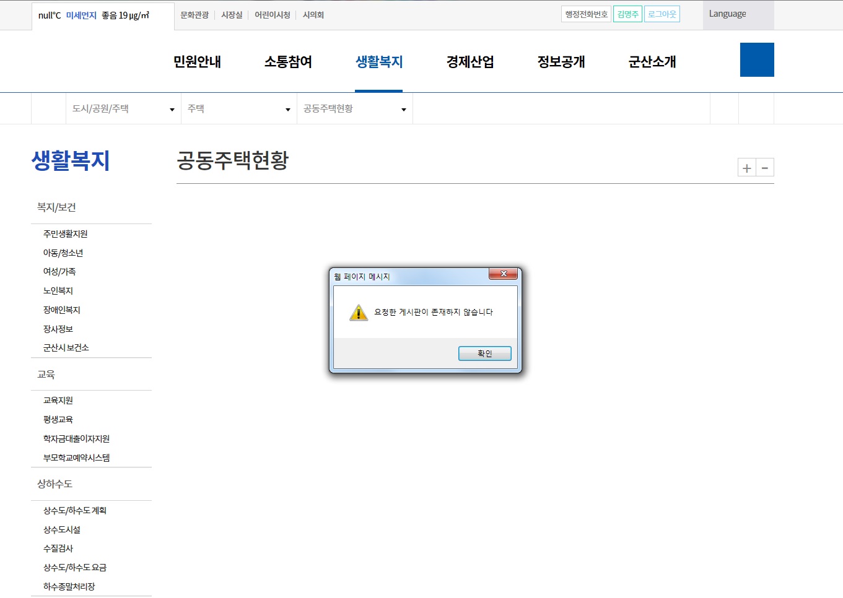Open the Language selector
This screenshot has height=598, width=843.
click(727, 14)
